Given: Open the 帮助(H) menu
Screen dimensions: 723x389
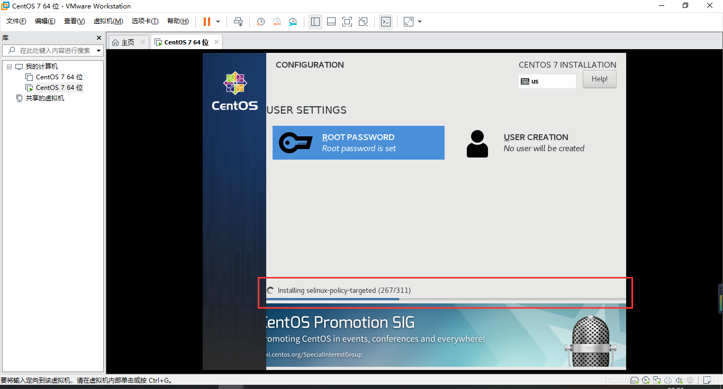Looking at the screenshot, I should [x=178, y=21].
